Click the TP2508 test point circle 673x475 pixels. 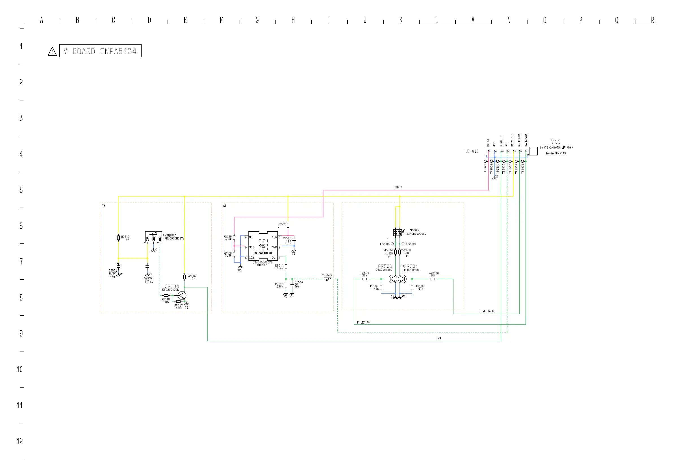tap(392, 244)
